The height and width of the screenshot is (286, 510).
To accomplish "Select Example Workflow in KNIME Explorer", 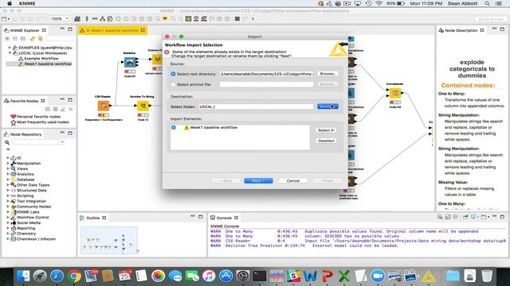I will pos(41,58).
